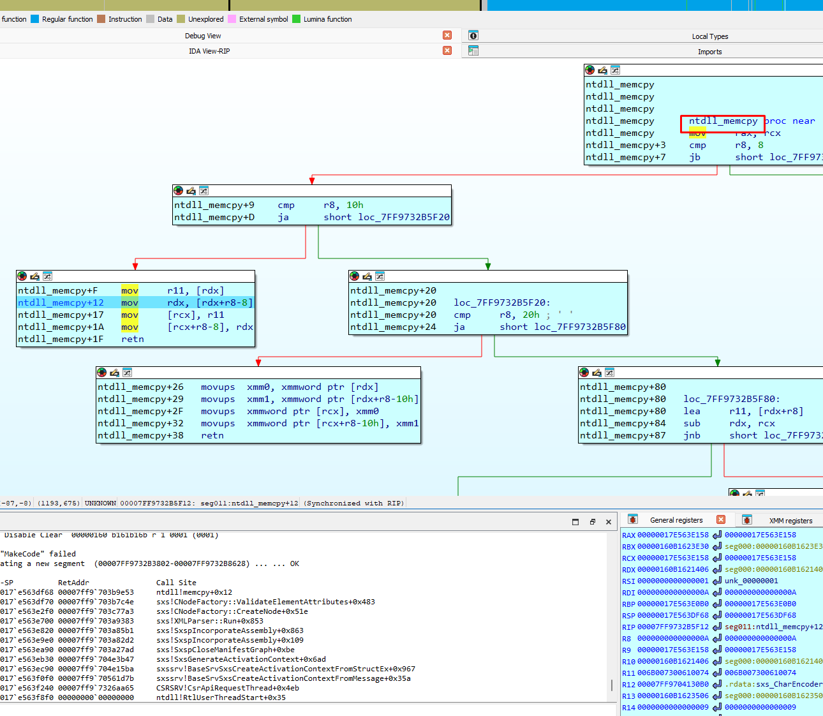The image size is (823, 716).
Task: Click loc_7FF9732B5F20 jump target in ntdll_memcpy+D
Action: pos(403,218)
